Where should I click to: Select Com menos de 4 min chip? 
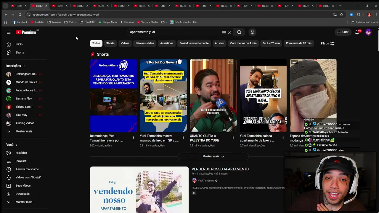click(243, 43)
